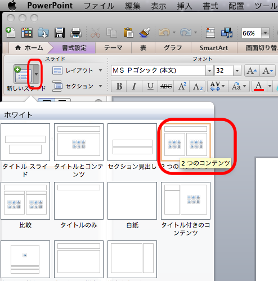The width and height of the screenshot is (278, 281).
Task: Click the Layout (レイアウト) icon
Action: 57,70
